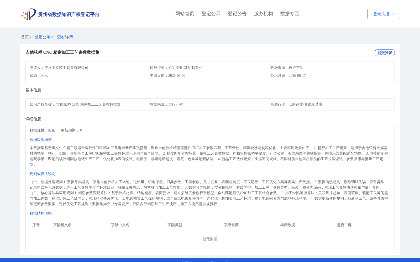The height and width of the screenshot is (262, 420).
Task: Click 详细信息 section heading
Action: point(33,119)
